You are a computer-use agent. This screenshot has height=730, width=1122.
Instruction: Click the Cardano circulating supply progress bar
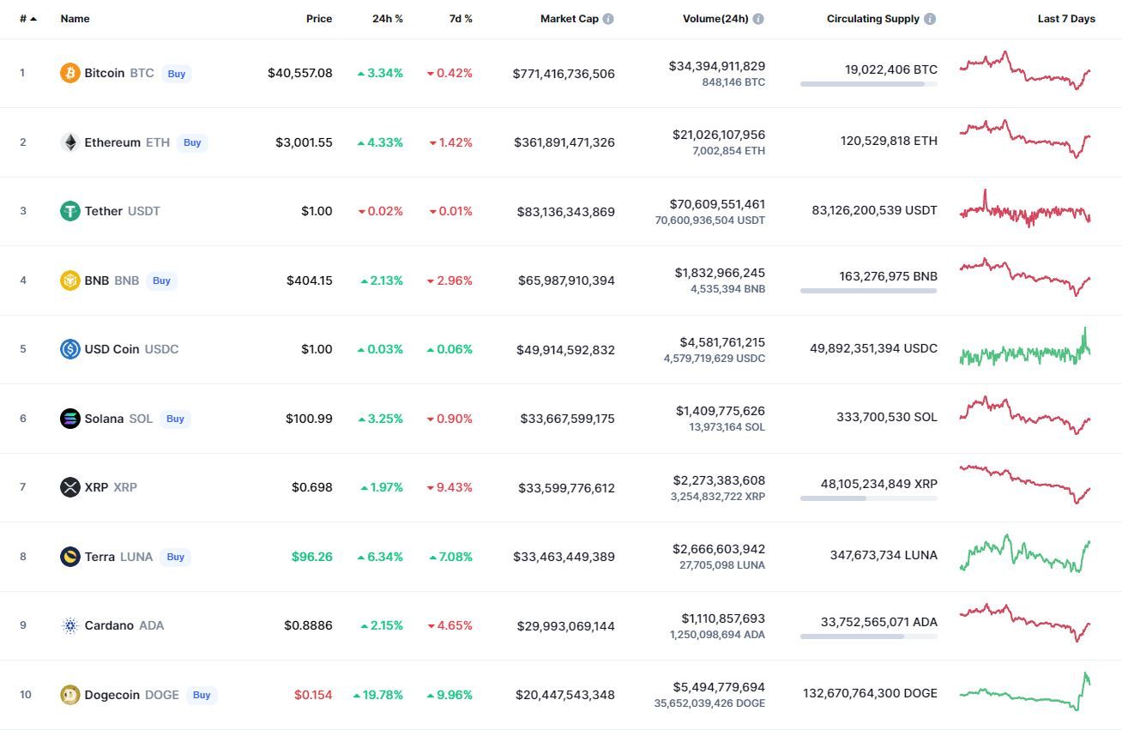pyautogui.click(x=869, y=636)
